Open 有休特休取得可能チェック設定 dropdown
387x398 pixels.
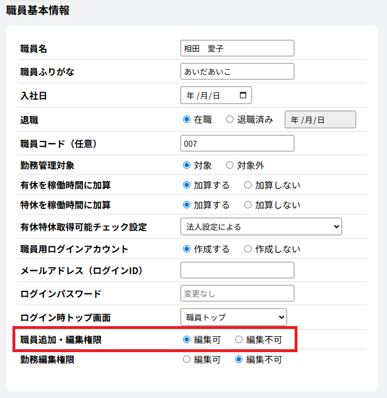click(261, 226)
